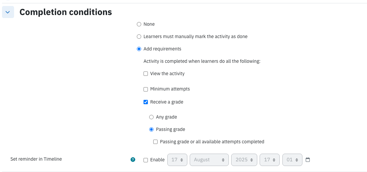Select the None completion radio option
Image resolution: width=367 pixels, height=172 pixels.
point(139,24)
